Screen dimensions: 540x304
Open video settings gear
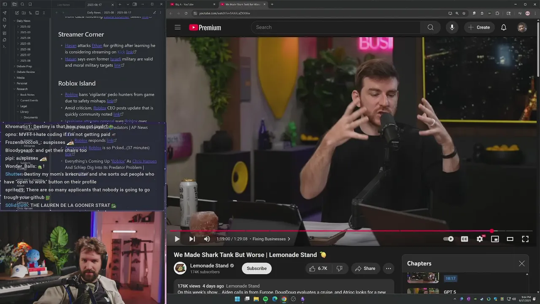[480, 239]
